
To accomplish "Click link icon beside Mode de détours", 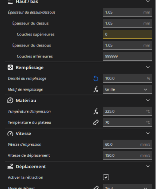I will (96, 188).
